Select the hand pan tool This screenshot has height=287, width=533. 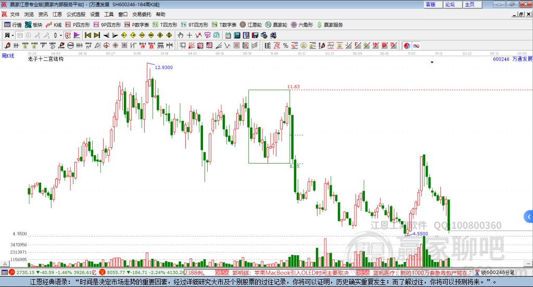181,35
